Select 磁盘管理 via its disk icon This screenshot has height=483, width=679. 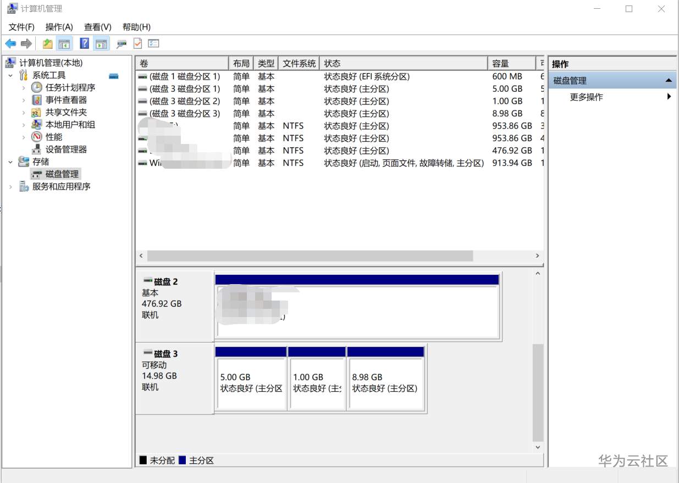click(37, 174)
